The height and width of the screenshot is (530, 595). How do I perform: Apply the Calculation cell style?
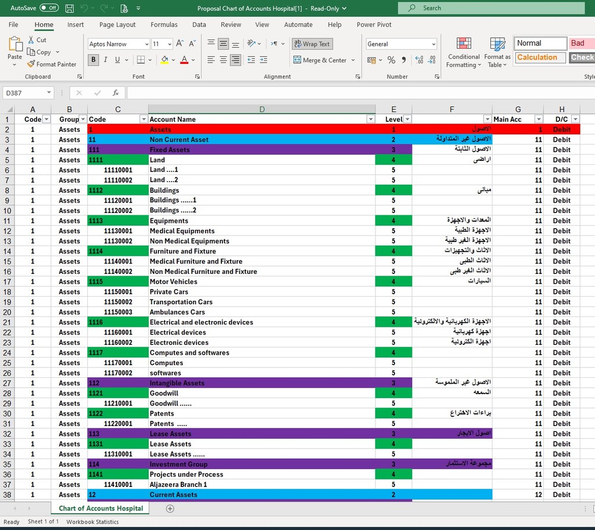point(540,57)
